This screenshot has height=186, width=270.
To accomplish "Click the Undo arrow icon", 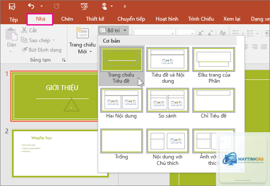I will (31, 6).
